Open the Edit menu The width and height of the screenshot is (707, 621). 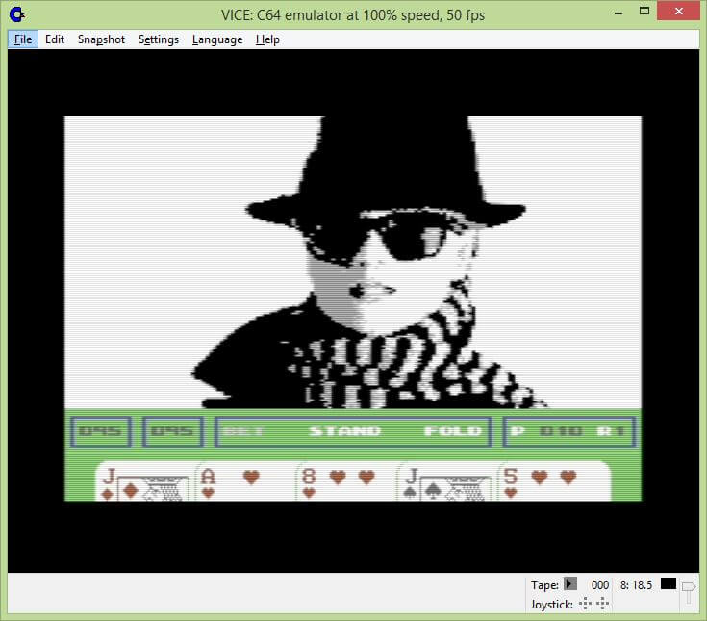[55, 39]
